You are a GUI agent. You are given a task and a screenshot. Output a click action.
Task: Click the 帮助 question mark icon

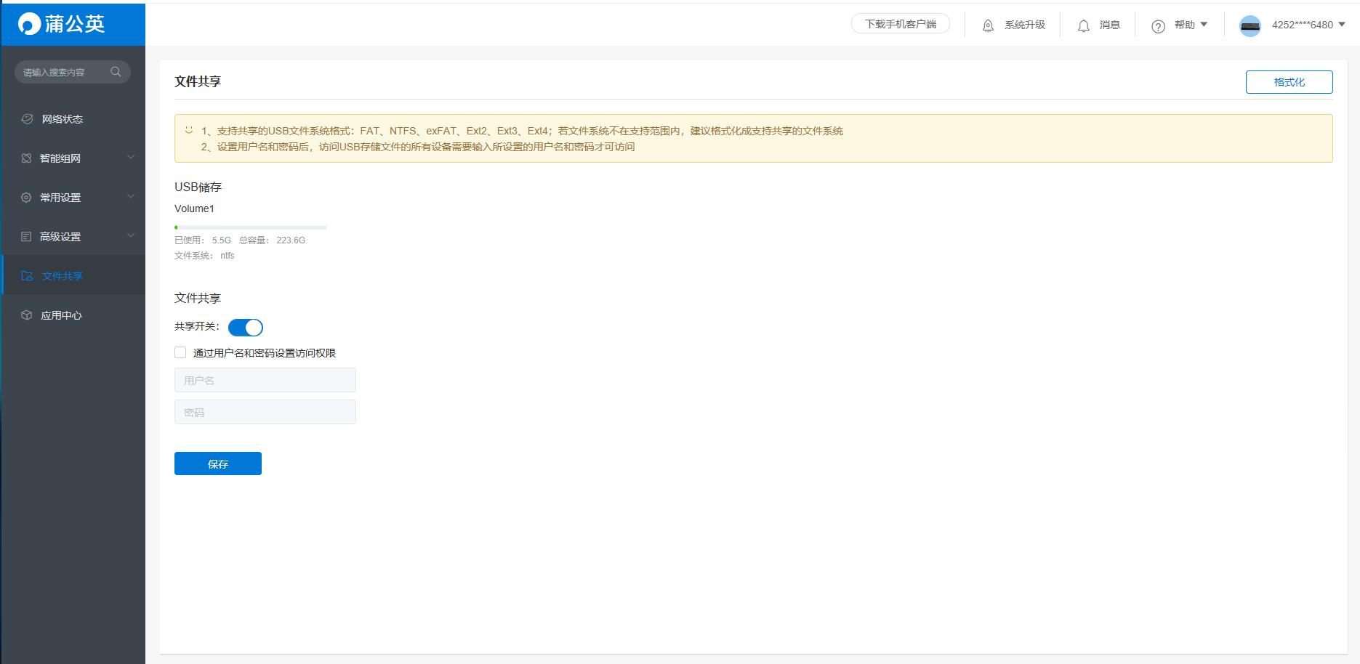pyautogui.click(x=1159, y=26)
